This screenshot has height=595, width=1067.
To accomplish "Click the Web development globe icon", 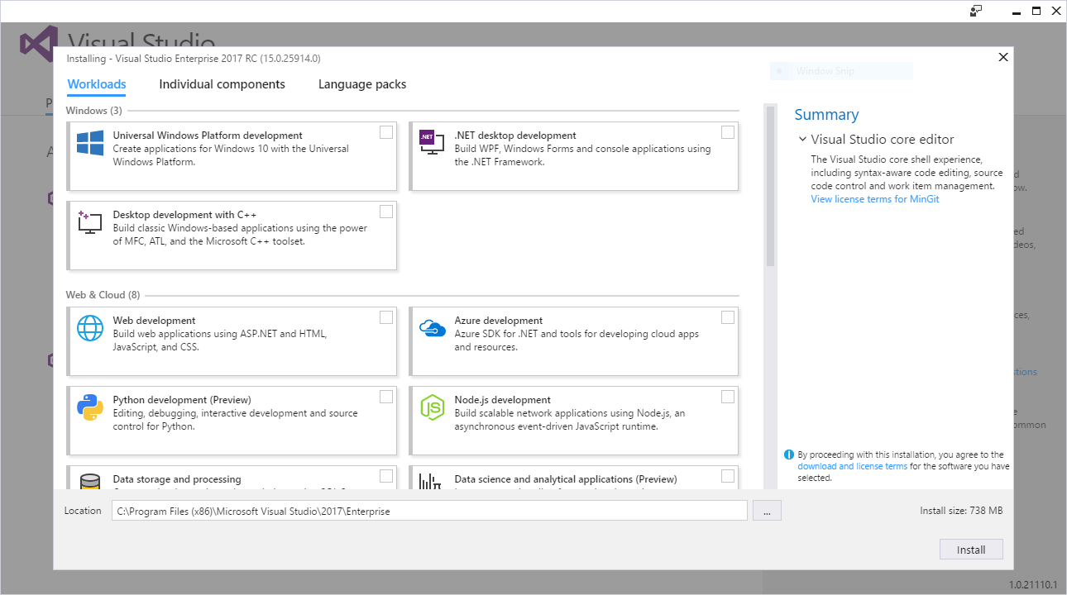I will [x=90, y=328].
